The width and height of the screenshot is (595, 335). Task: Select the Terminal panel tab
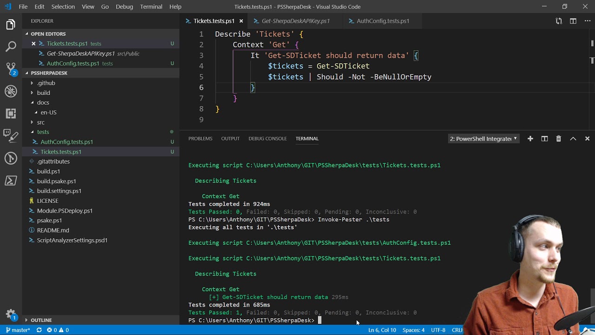pyautogui.click(x=307, y=139)
